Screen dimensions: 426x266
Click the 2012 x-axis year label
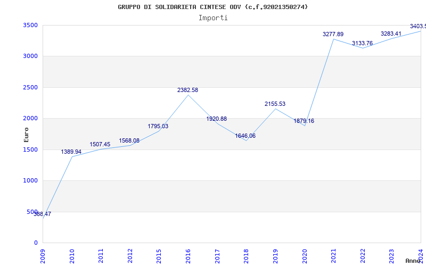tap(130, 256)
